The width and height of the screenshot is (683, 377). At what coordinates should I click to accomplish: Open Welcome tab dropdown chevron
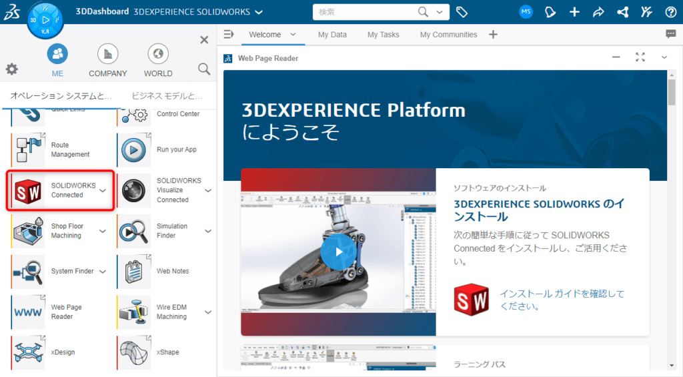[x=293, y=34]
